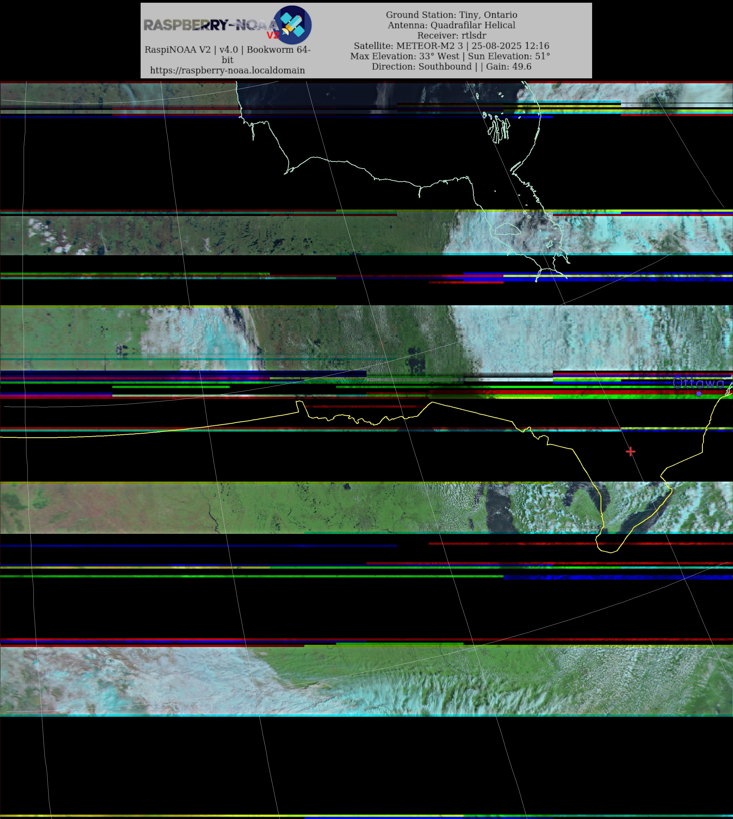
Task: Click the Direction: Southbound text
Action: (421, 67)
